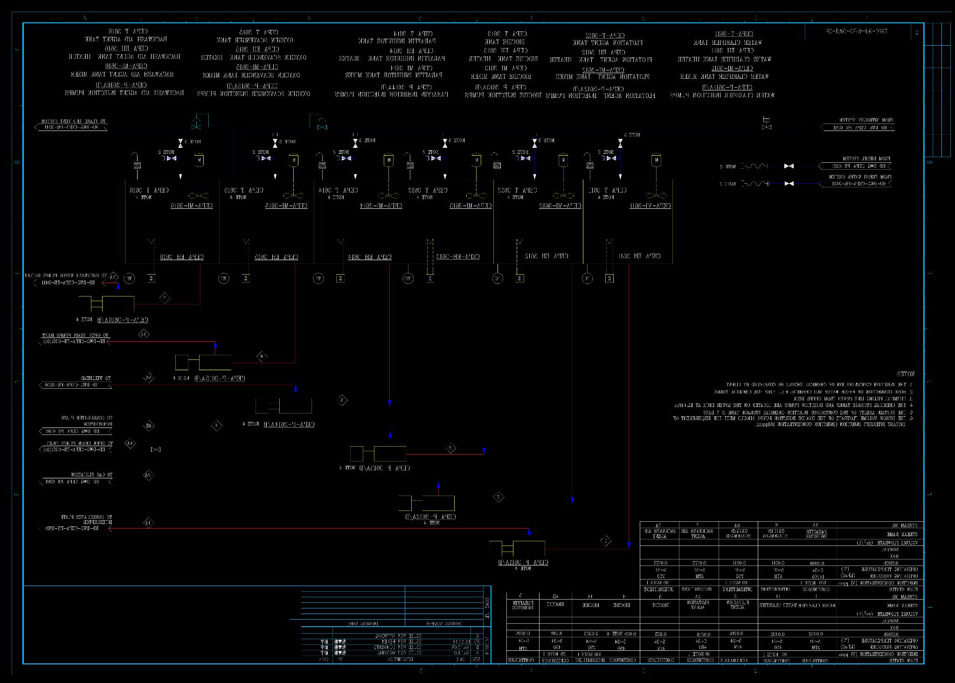Click header text BACKWASH AID AGENT INJECTION PUMPS
This screenshot has height=683, width=955.
pos(125,93)
